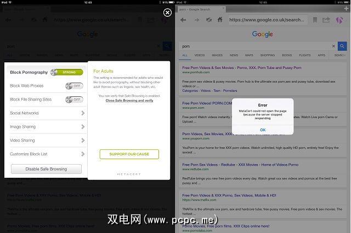Select SHOPPING search tab
The width and height of the screenshot is (351, 233).
pyautogui.click(x=267, y=55)
